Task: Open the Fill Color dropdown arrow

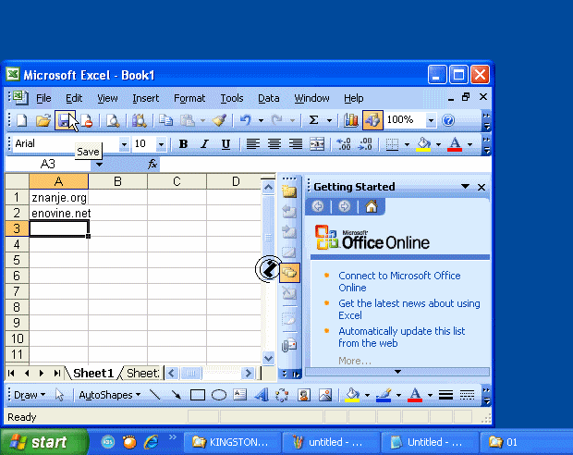Action: click(438, 144)
